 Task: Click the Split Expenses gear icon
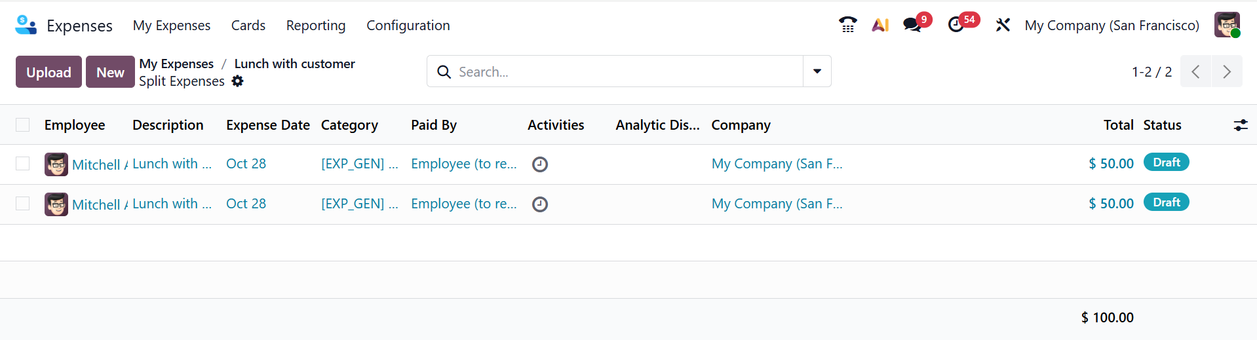[238, 81]
